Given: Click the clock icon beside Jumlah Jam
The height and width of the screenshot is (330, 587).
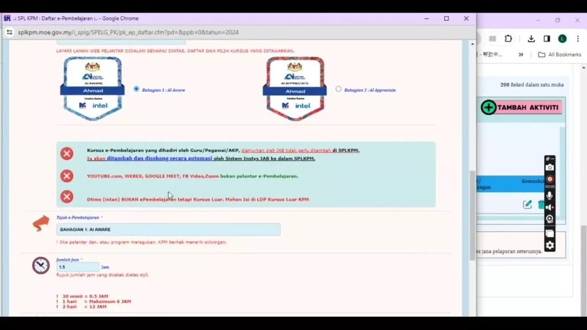Looking at the screenshot, I should click(41, 266).
